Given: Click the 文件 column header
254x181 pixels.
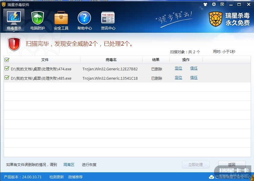Looking at the screenshot, I should pyautogui.click(x=45, y=60).
